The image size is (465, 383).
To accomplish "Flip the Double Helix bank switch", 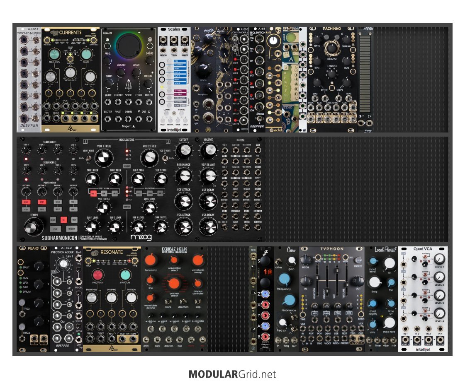I will coord(168,301).
